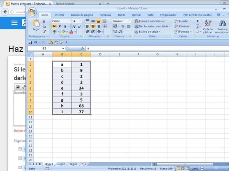Open the Programador tab
This screenshot has width=229, height=171.
tap(168, 15)
